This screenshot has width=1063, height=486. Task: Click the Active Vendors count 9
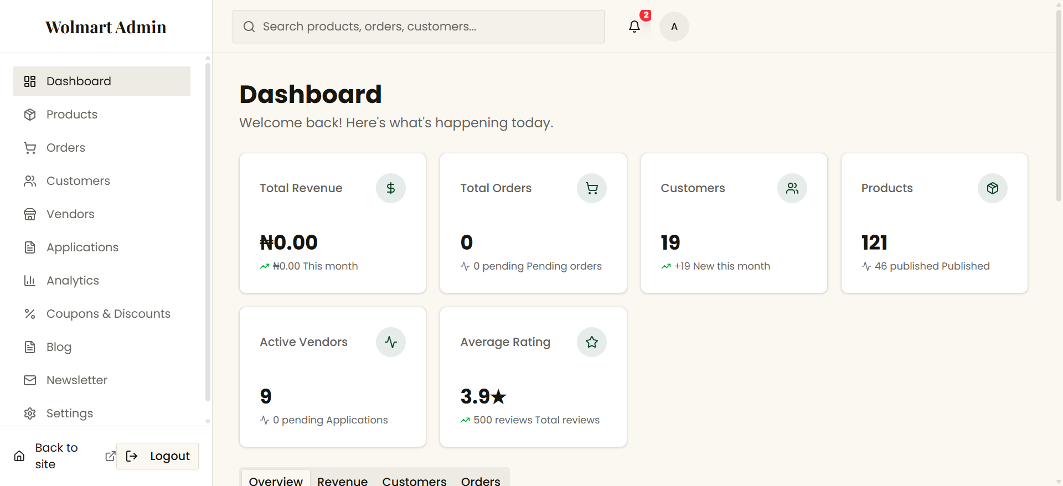click(266, 396)
